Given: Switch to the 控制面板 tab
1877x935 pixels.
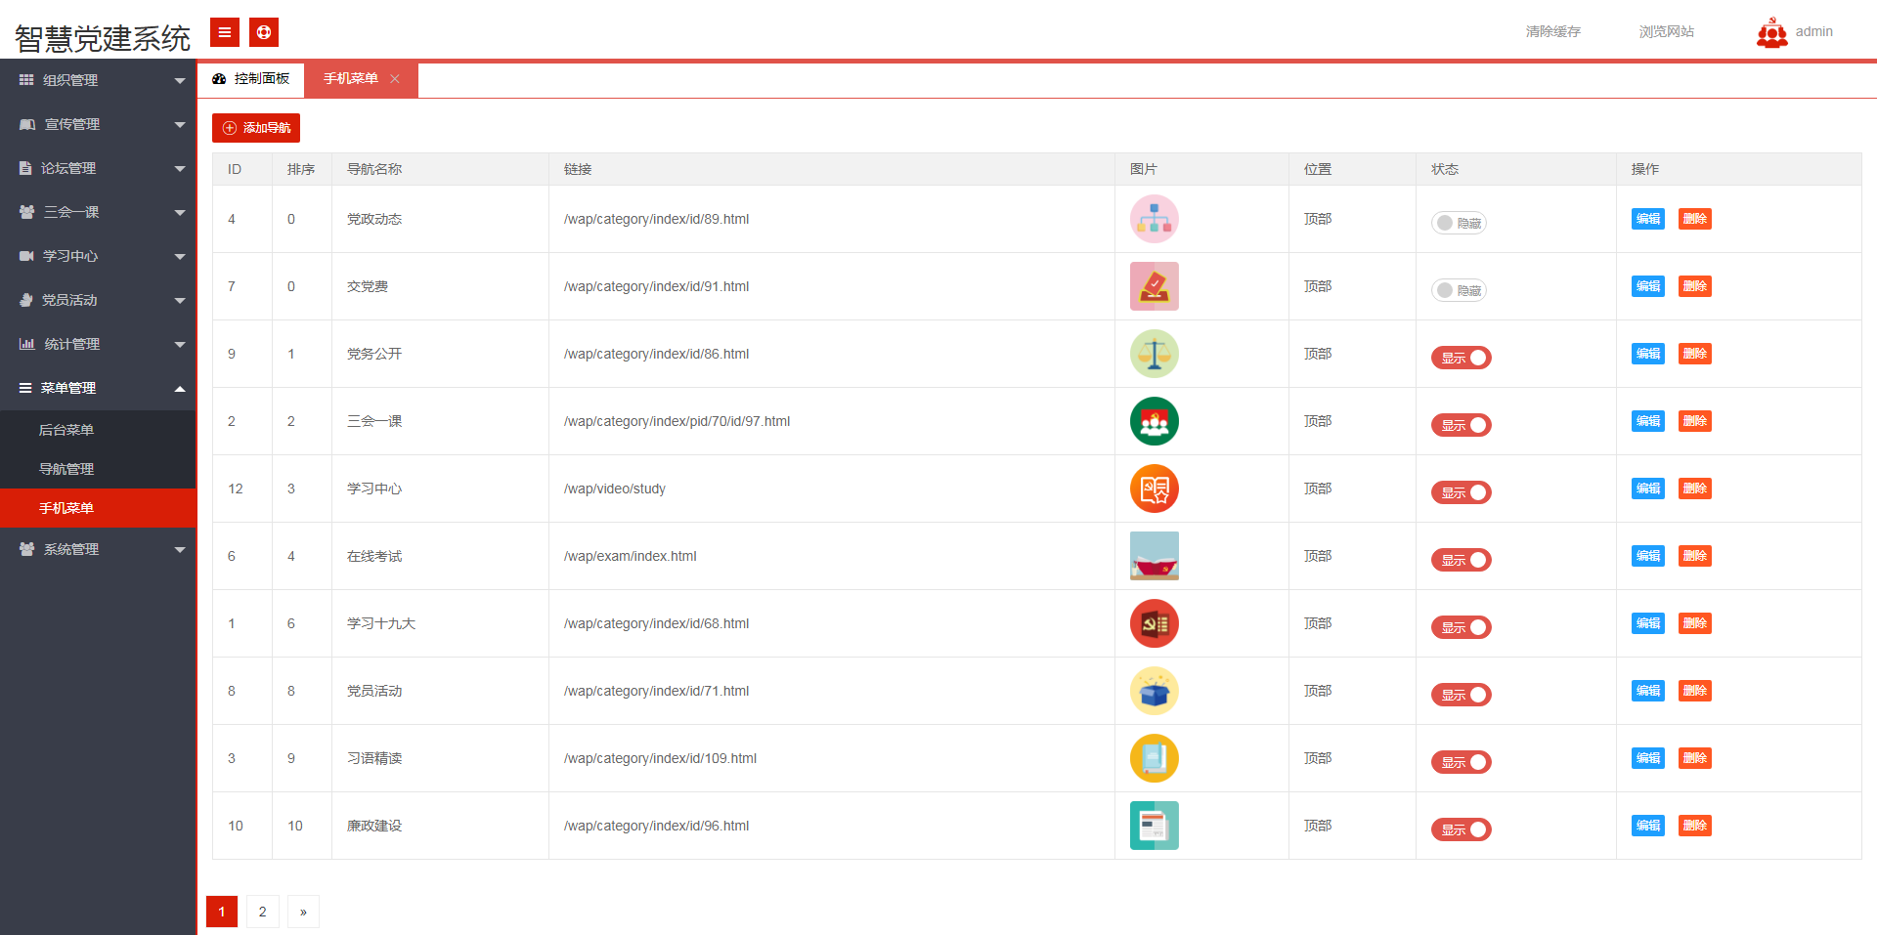Looking at the screenshot, I should click(x=251, y=79).
